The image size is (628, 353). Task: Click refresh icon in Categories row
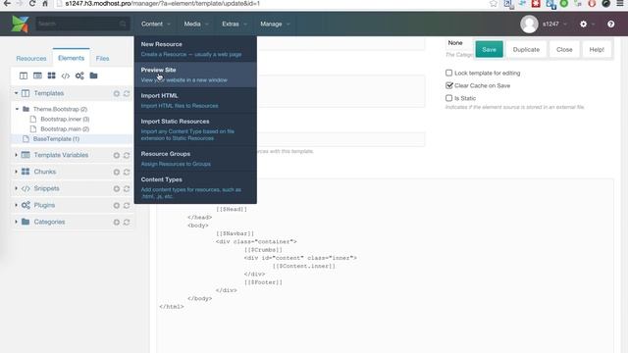pos(127,223)
